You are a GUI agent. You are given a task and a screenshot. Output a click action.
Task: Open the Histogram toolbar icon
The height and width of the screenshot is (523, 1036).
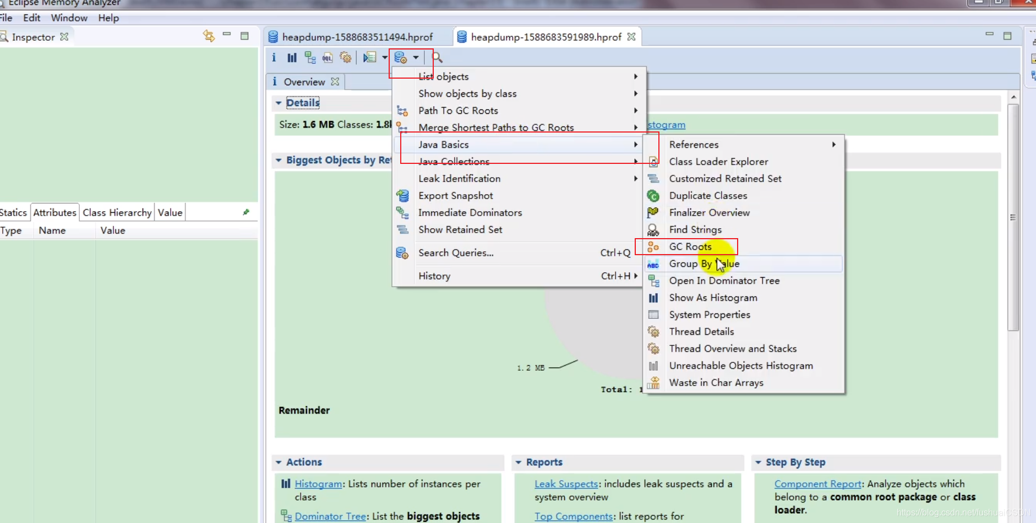(x=292, y=57)
